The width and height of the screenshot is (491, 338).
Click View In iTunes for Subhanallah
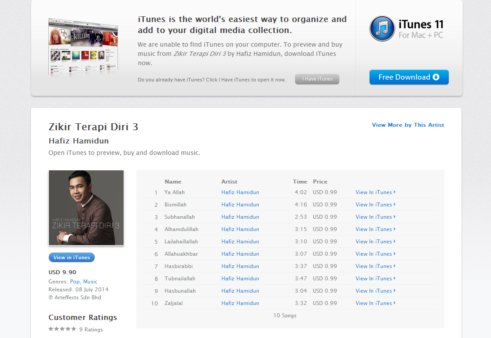pos(375,217)
